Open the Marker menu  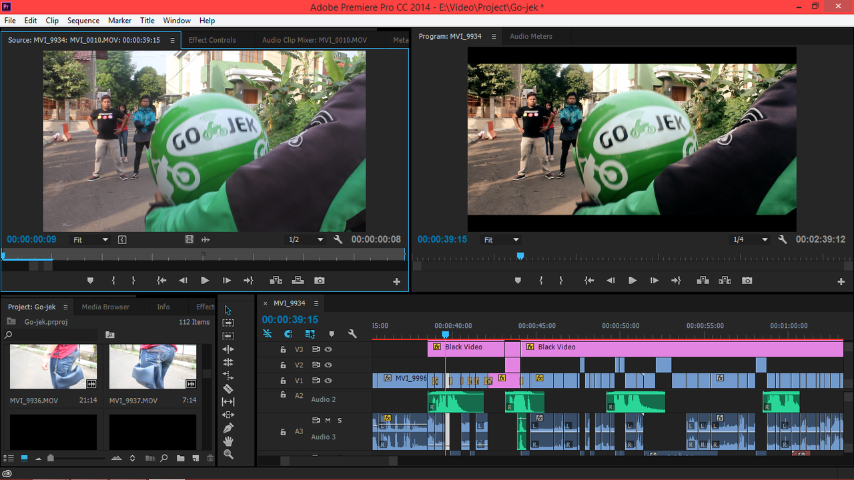pyautogui.click(x=119, y=21)
